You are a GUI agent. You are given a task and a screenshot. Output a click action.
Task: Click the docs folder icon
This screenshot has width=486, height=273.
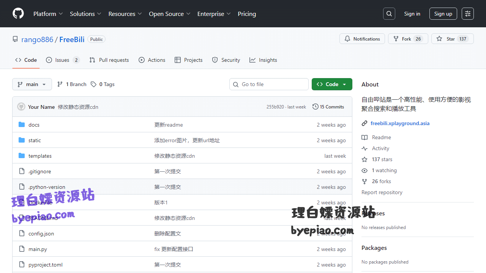click(x=22, y=124)
